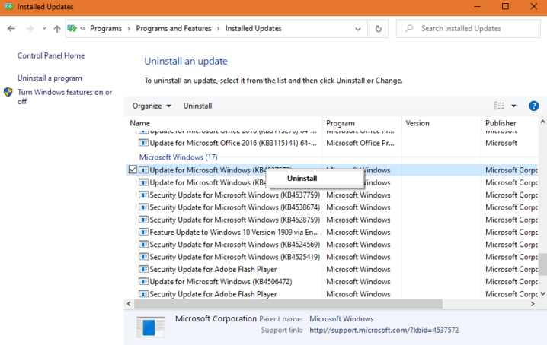Screen dimensions: 547x345
Task: Click Programs in the address breadcrumb
Action: coord(106,29)
